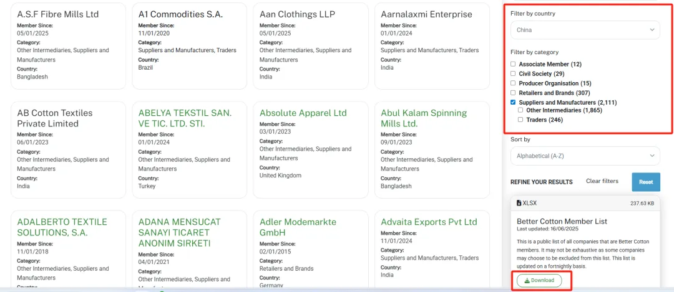Click the Clear filters link
674x292 pixels.
tap(602, 181)
